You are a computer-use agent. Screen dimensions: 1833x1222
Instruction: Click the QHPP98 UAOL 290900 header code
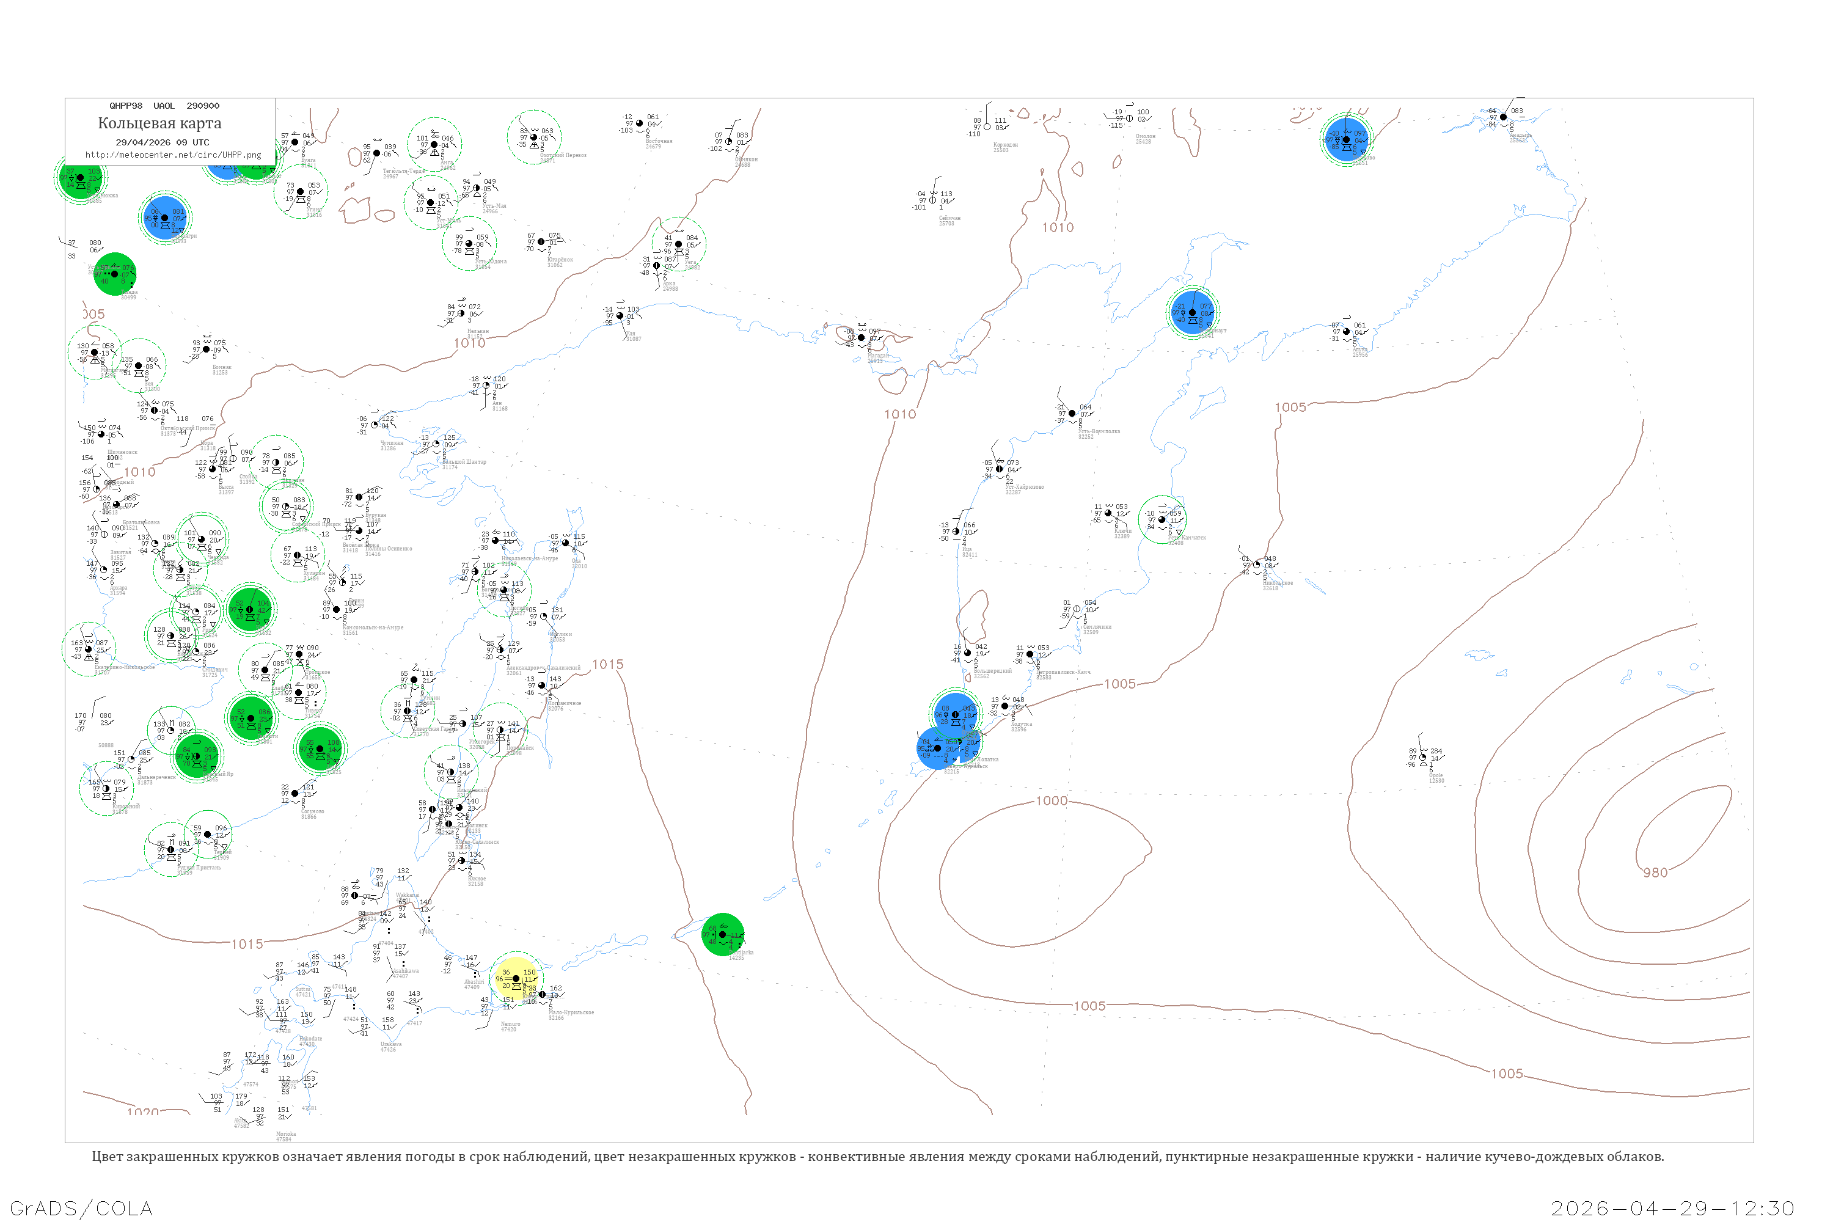point(164,106)
